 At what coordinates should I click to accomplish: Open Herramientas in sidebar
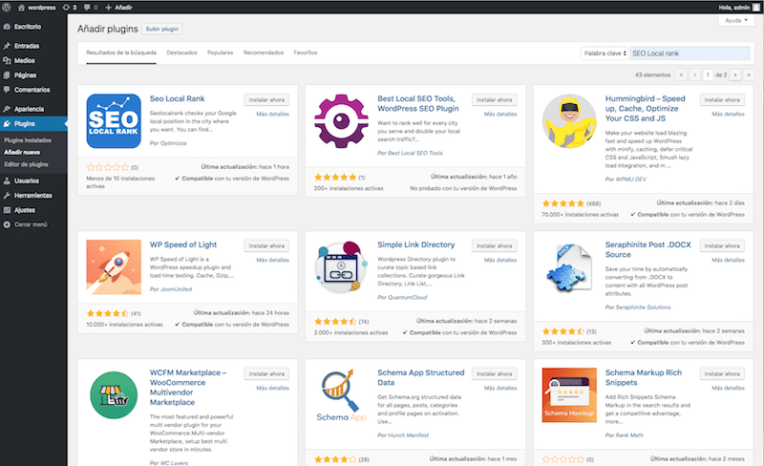point(33,196)
